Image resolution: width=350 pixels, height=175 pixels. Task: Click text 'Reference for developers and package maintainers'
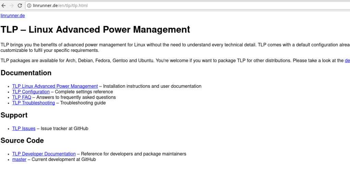(134, 154)
